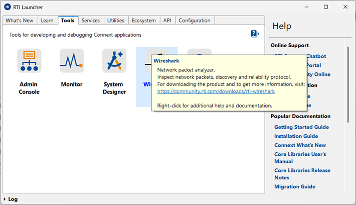This screenshot has height=205, width=356.
Task: Open the Utilities tab
Action: [116, 21]
